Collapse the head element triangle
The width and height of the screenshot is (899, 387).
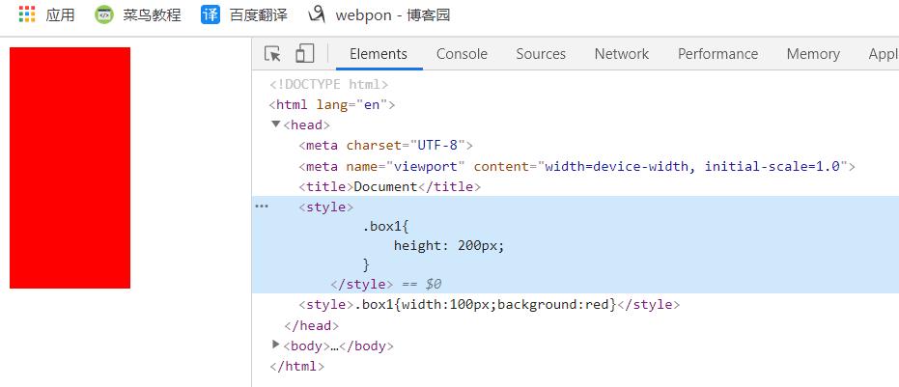point(276,124)
